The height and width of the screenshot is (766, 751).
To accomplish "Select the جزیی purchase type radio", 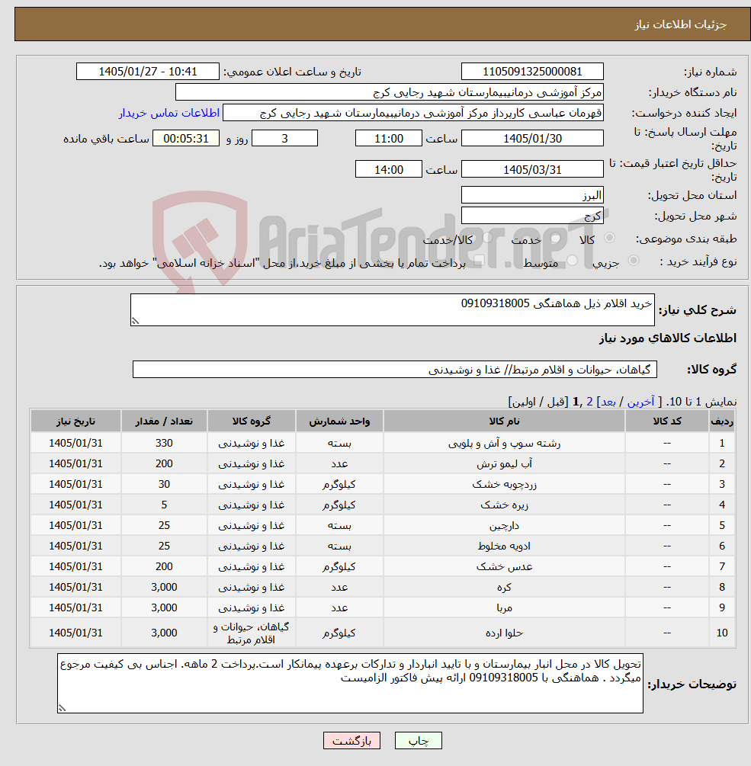I will [634, 261].
